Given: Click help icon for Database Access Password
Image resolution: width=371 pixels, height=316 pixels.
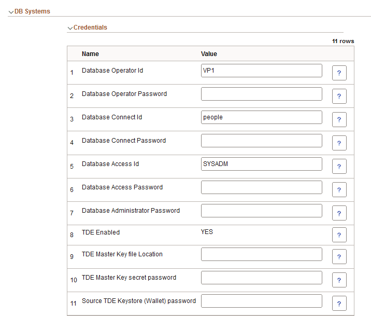Looking at the screenshot, I should click(339, 190).
